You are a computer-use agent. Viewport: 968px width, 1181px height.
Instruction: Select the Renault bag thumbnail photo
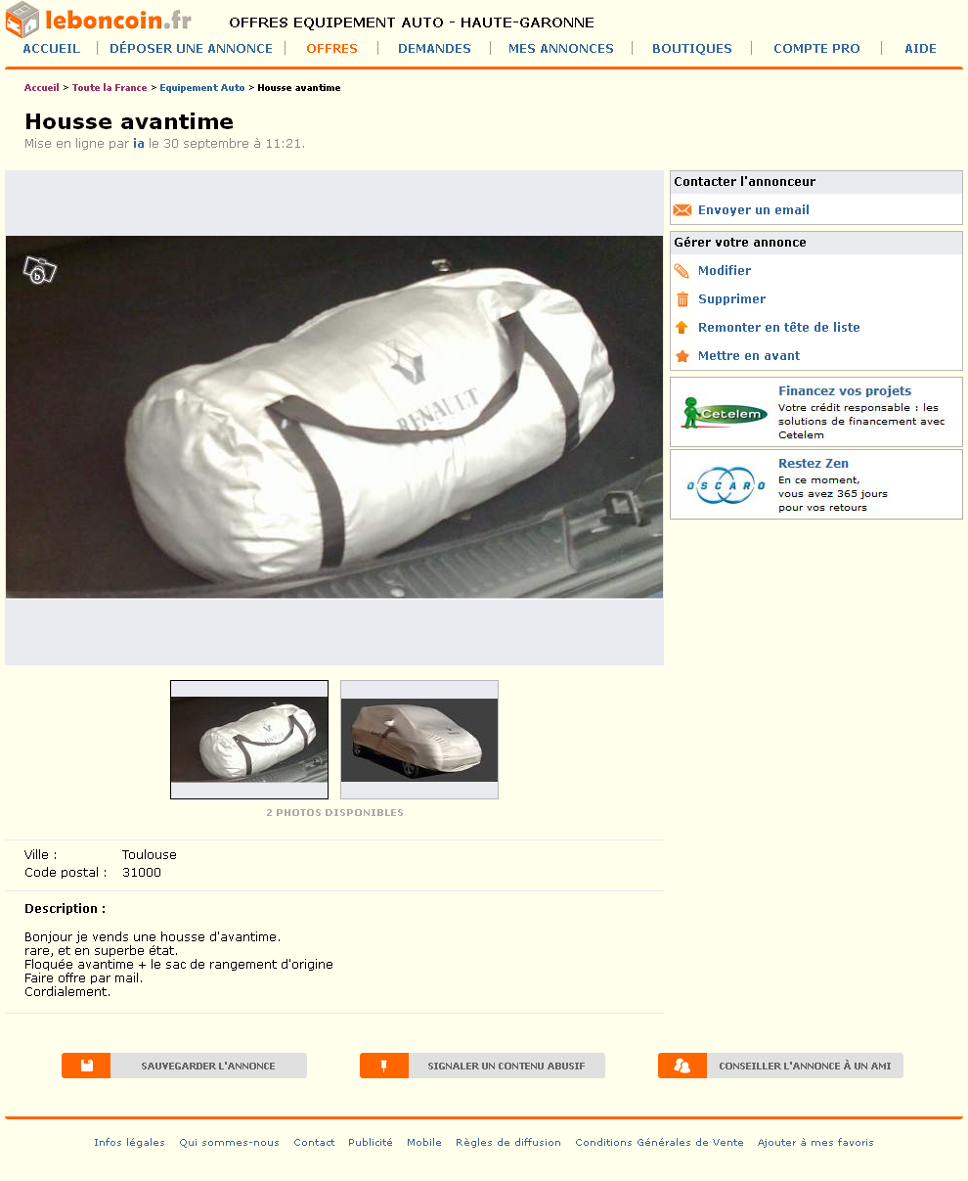pyautogui.click(x=249, y=740)
